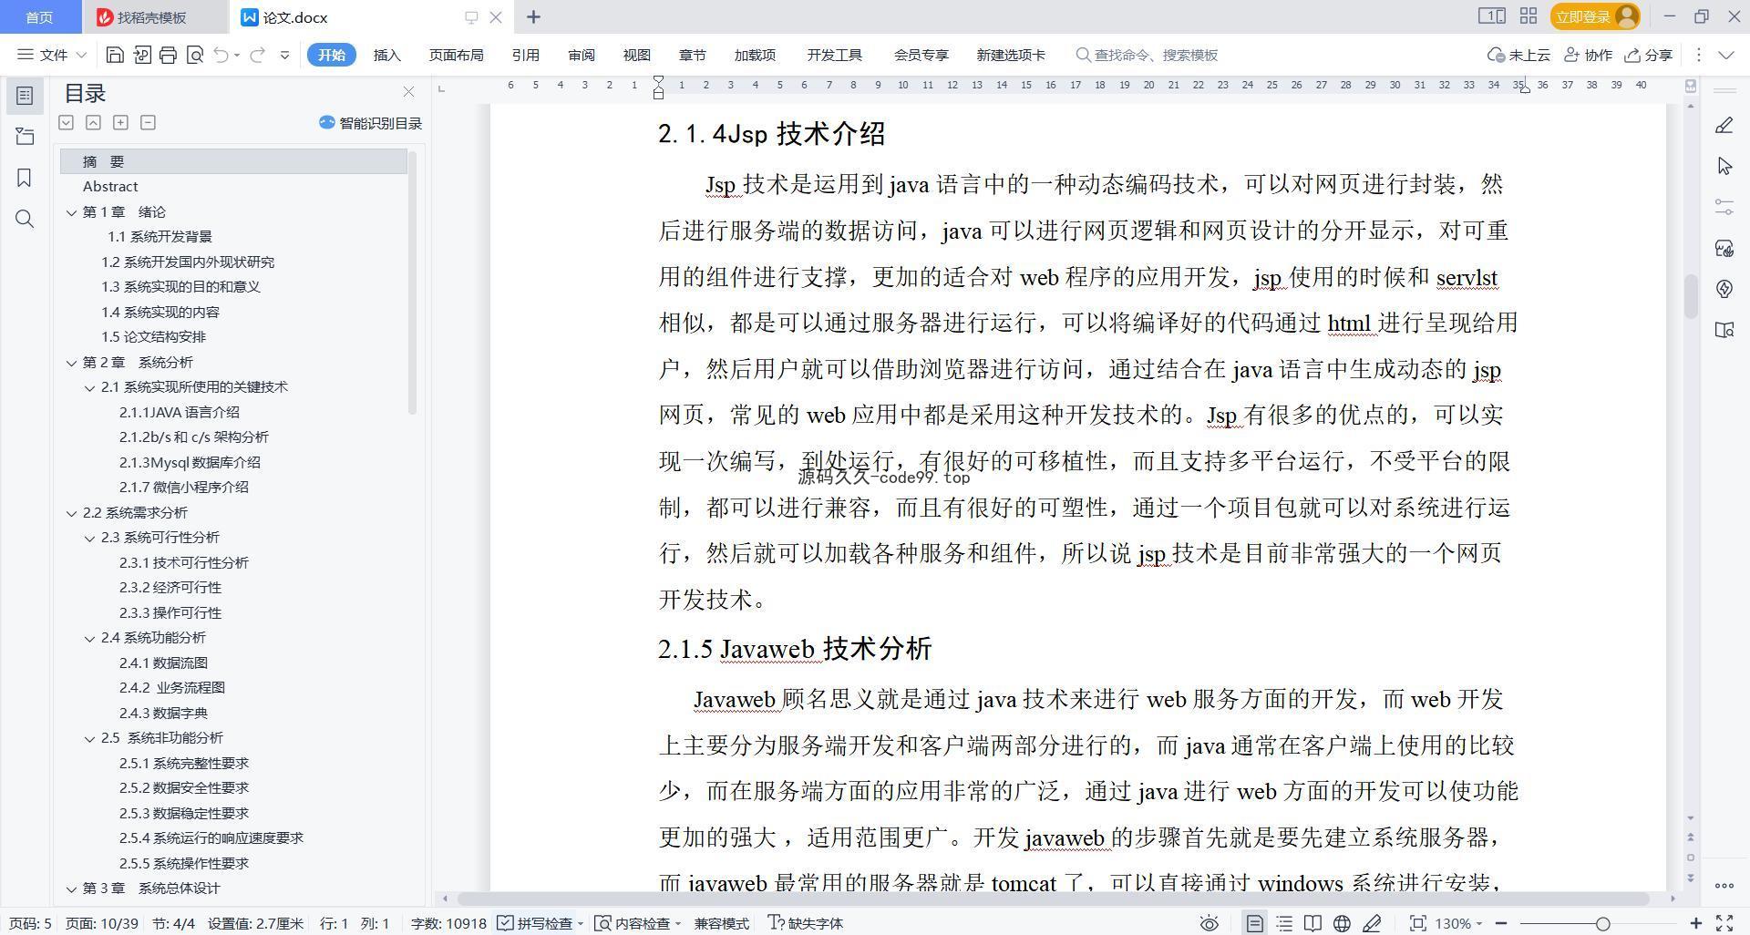This screenshot has height=935, width=1750.
Task: Click the collapse-all minus icon in the outline panel
Action: [148, 122]
